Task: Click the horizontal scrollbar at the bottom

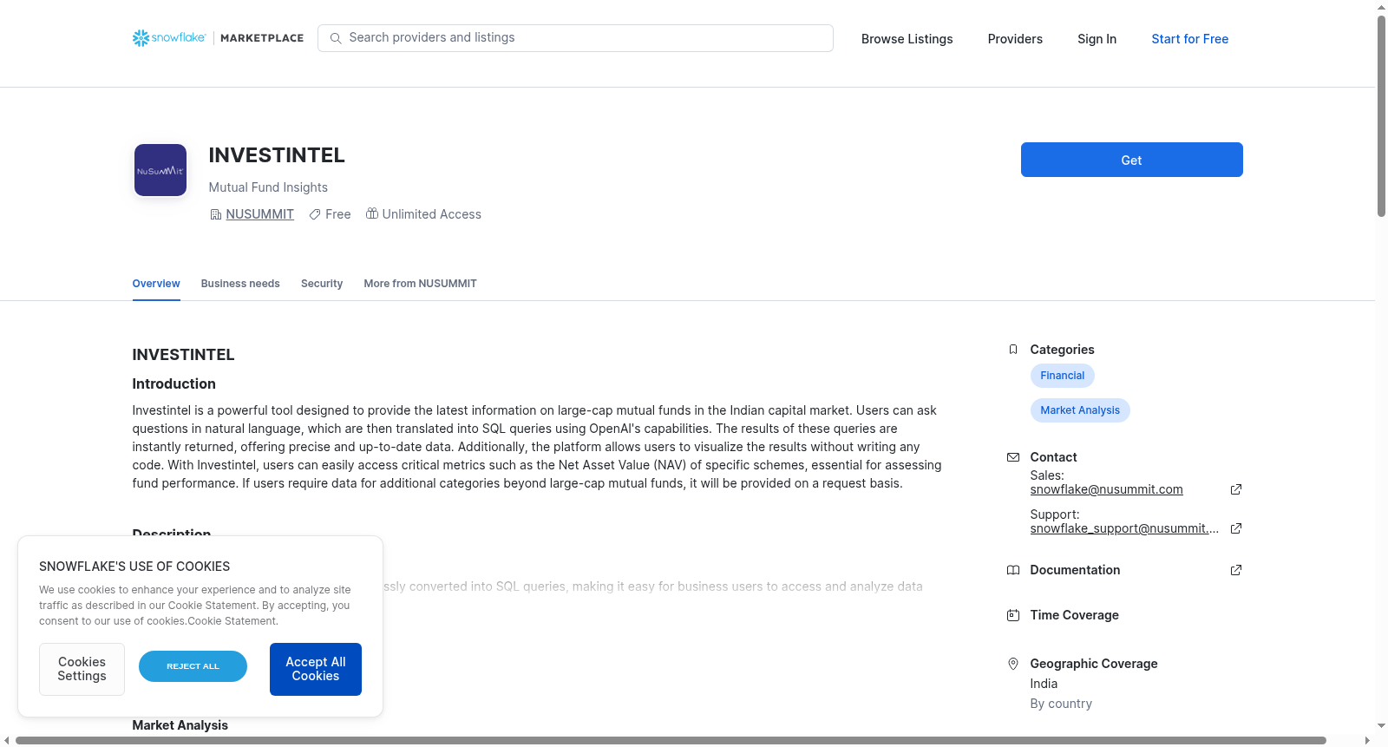Action: click(671, 740)
